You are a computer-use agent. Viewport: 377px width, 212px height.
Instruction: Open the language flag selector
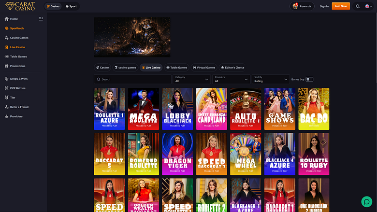369,6
